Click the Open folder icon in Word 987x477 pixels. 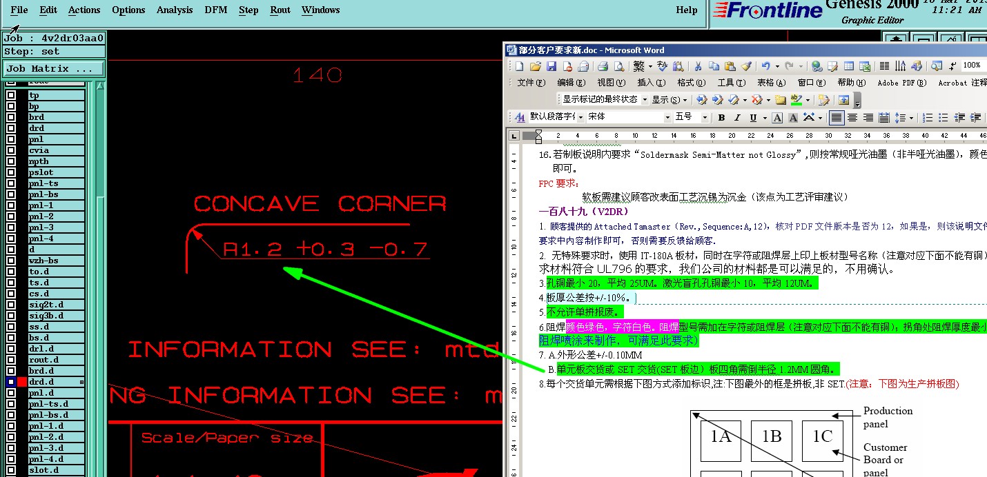click(536, 66)
